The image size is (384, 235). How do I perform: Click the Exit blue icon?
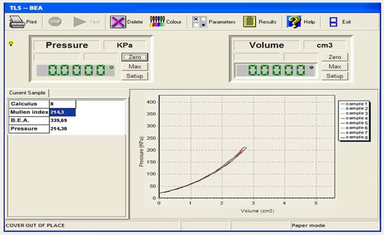pyautogui.click(x=333, y=22)
